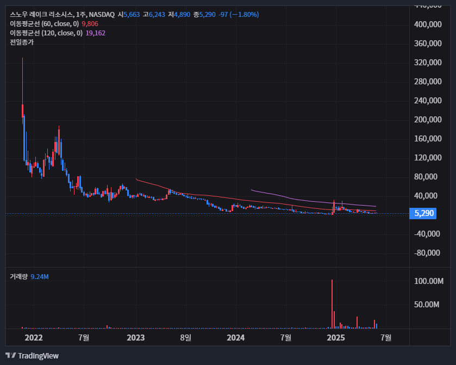The height and width of the screenshot is (365, 456).
Task: Select the low price value 4,890
Action: [182, 15]
